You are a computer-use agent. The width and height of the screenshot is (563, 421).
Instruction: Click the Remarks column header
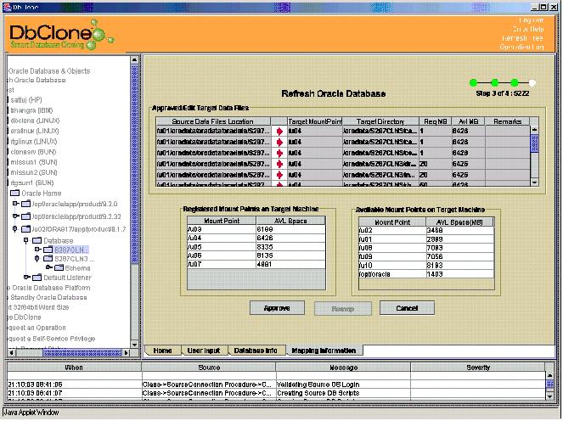[x=507, y=121]
